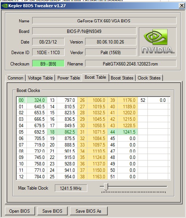186x218 pixels.
Task: Click the green Checksum field B9 - [B9]
Action: (48, 64)
